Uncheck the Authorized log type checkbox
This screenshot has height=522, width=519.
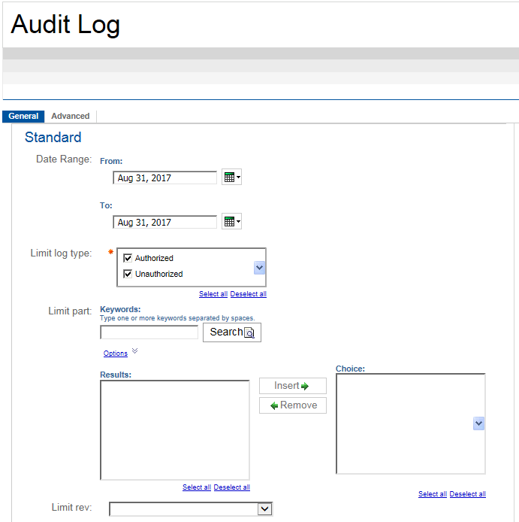[128, 258]
